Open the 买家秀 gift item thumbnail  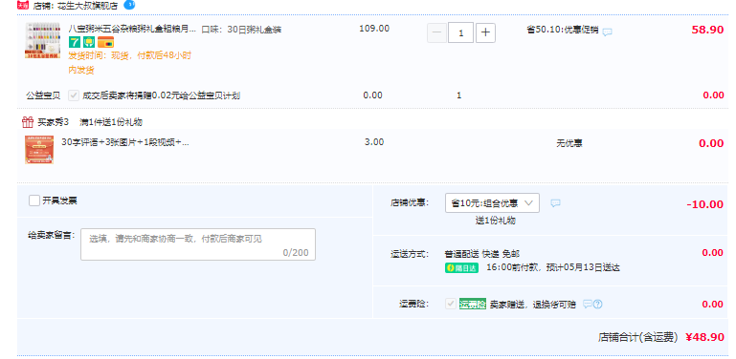[39, 150]
